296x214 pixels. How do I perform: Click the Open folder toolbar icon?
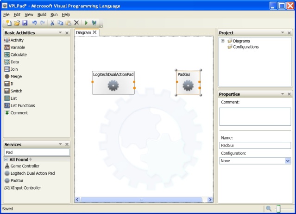coord(17,23)
